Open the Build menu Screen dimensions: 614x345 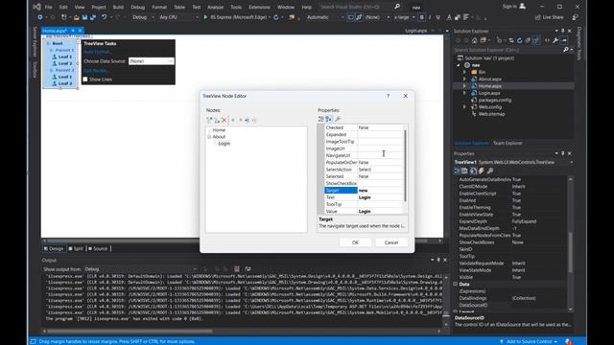[118, 7]
